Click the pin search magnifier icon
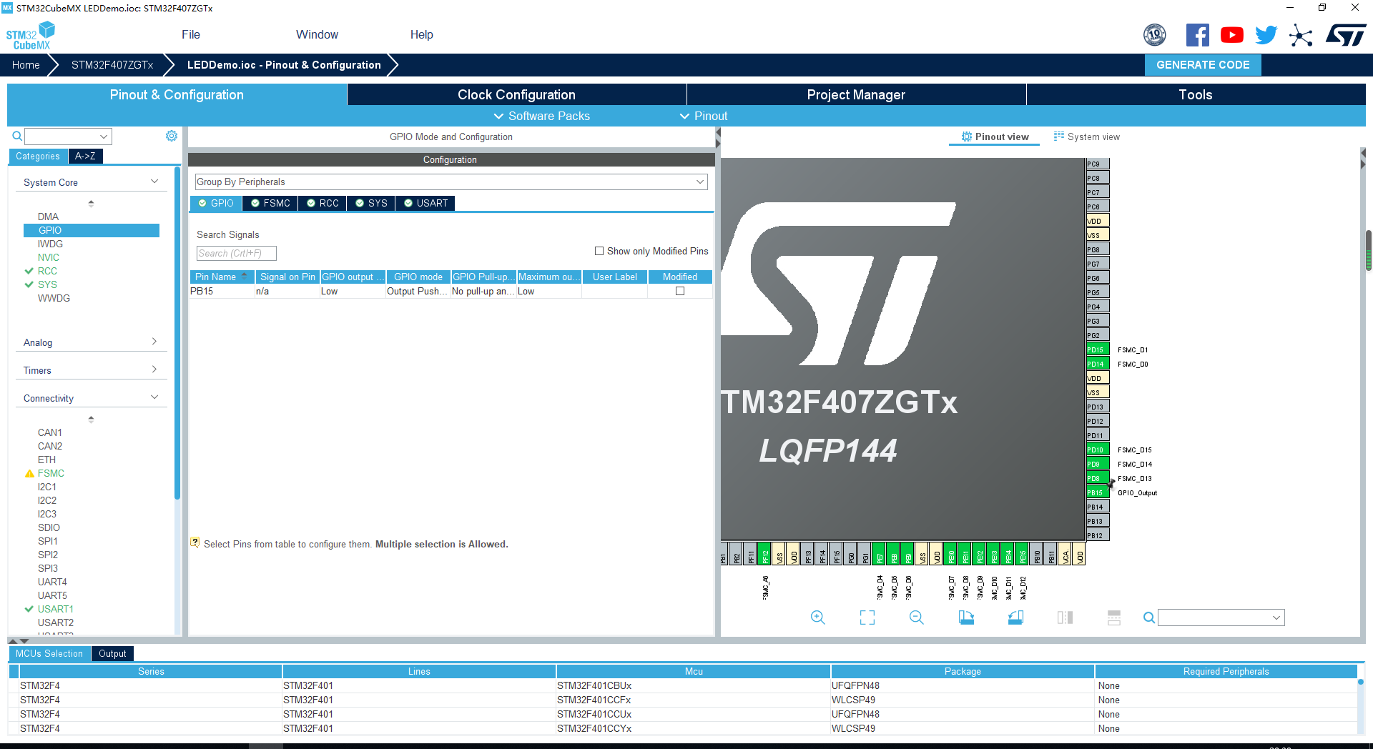Viewport: 1373px width, 749px height. [1148, 617]
